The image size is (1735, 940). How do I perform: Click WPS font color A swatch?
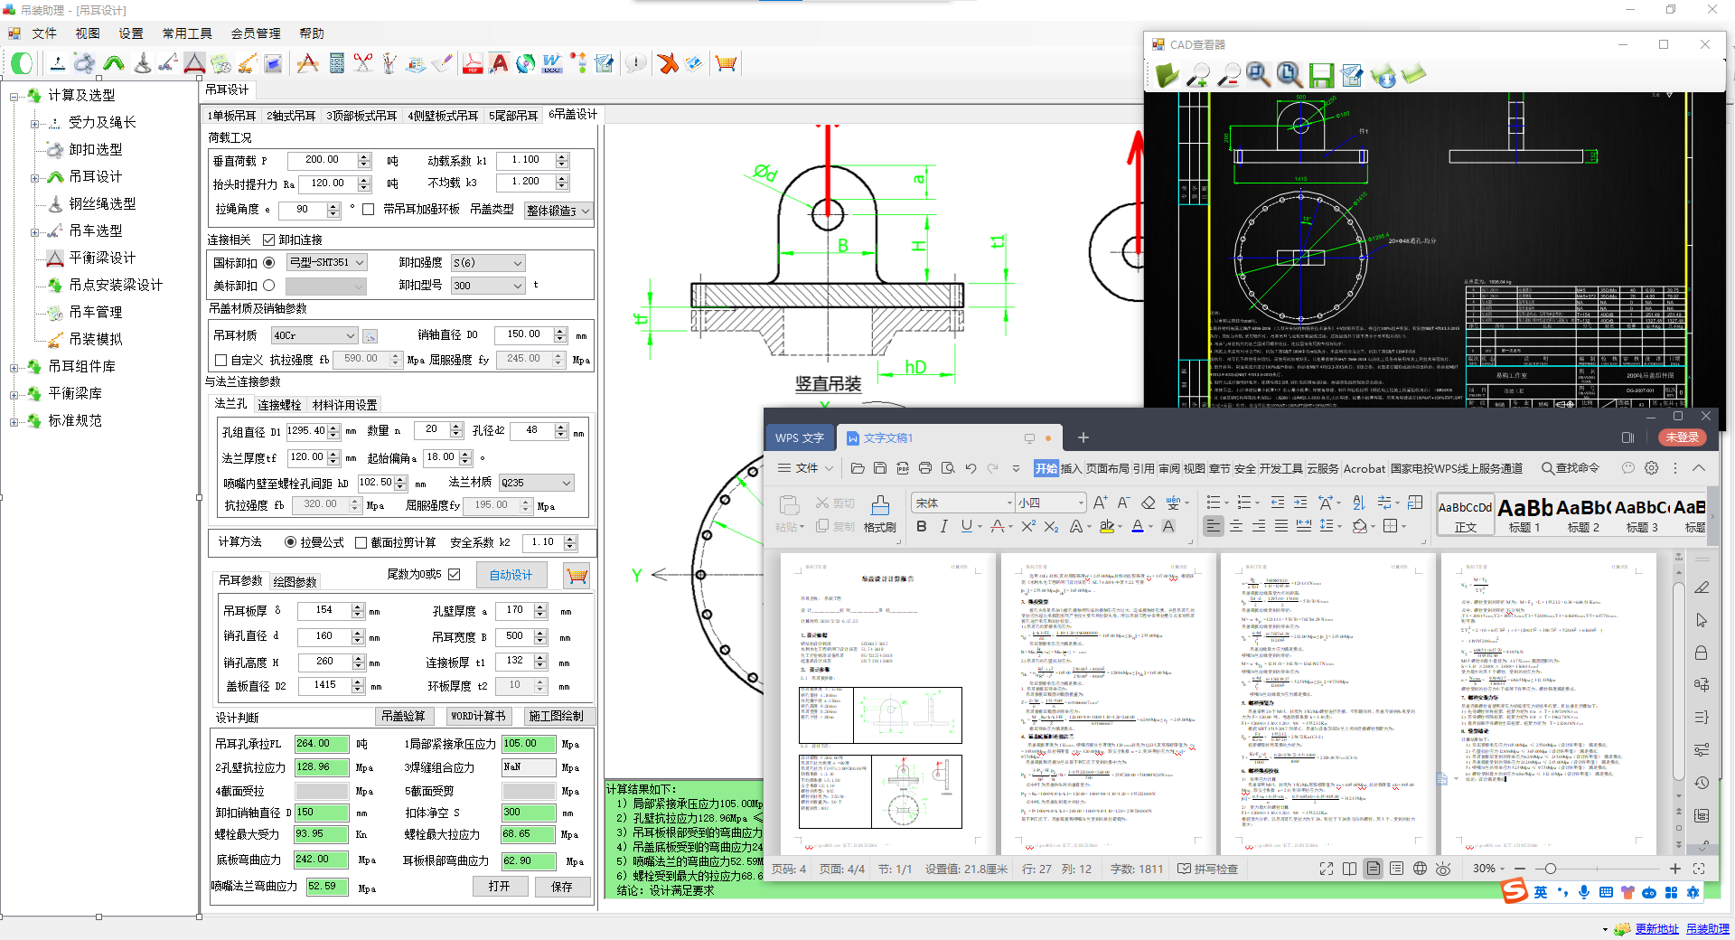1138,526
